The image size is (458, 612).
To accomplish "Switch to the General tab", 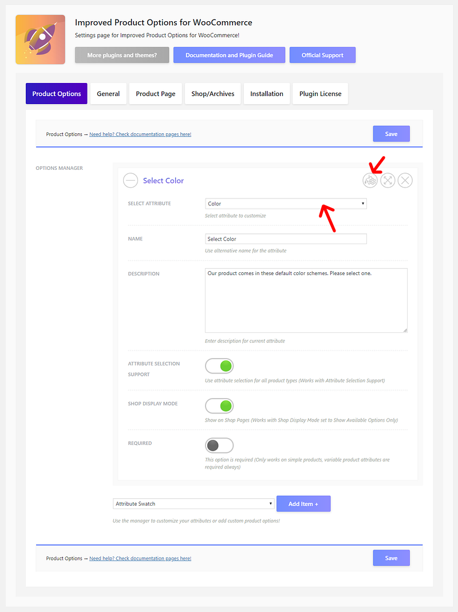I will (108, 94).
